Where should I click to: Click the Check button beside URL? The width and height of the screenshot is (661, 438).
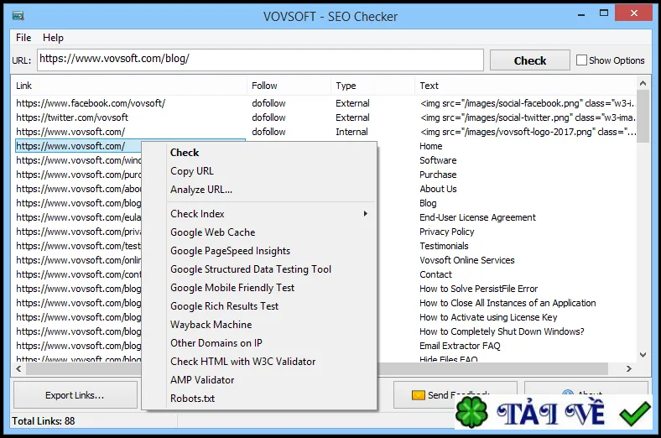(x=530, y=60)
